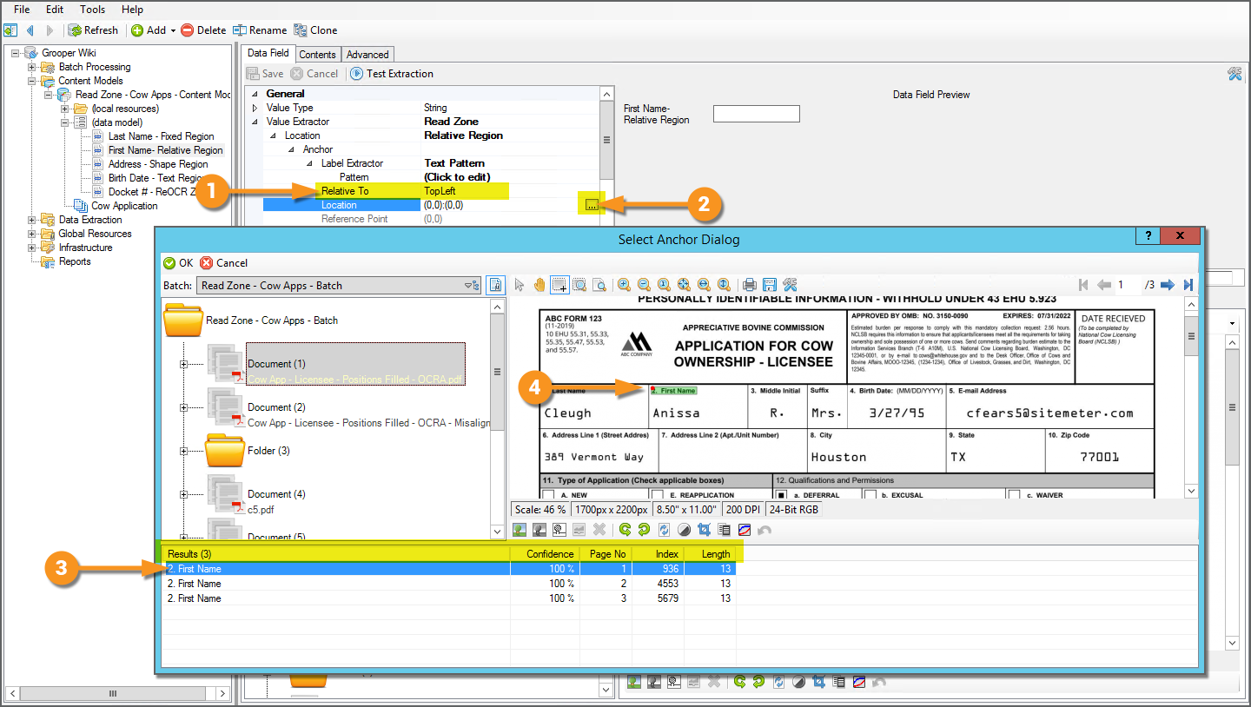The image size is (1251, 707).
Task: Collapse the Value Extractor property group
Action: point(255,122)
